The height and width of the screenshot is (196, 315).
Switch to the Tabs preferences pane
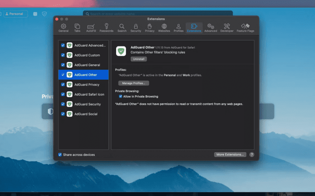tap(77, 28)
